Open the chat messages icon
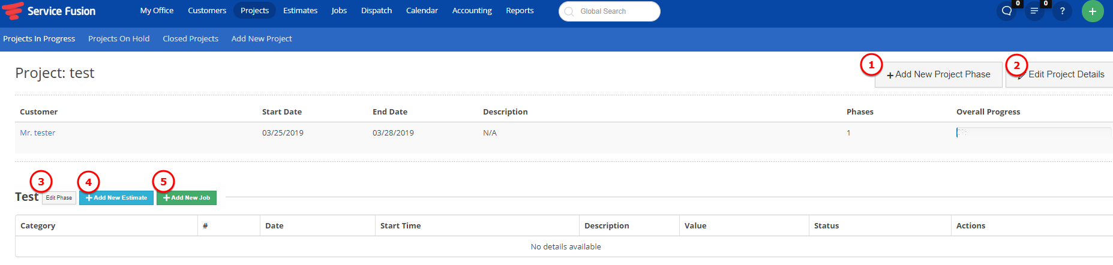This screenshot has height=265, width=1113. point(1007,11)
